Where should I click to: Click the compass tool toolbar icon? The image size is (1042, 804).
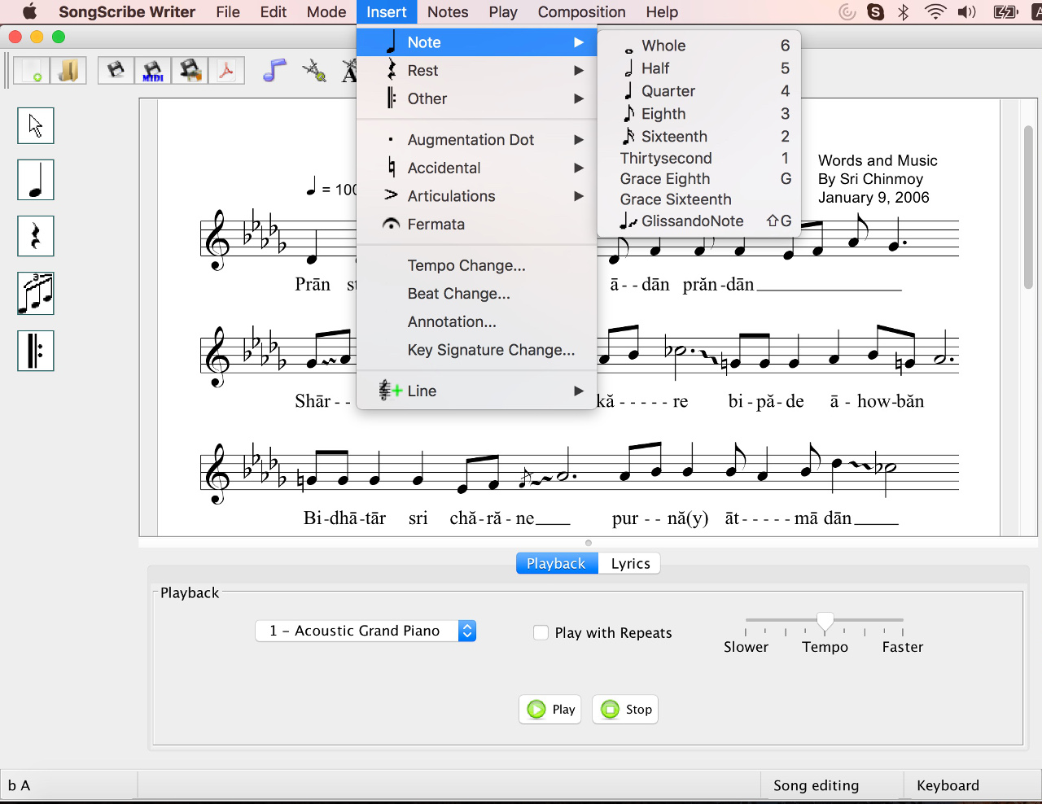click(x=313, y=71)
